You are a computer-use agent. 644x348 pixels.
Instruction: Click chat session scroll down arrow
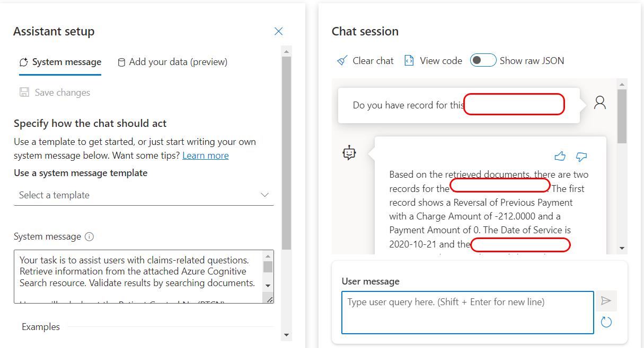[622, 249]
